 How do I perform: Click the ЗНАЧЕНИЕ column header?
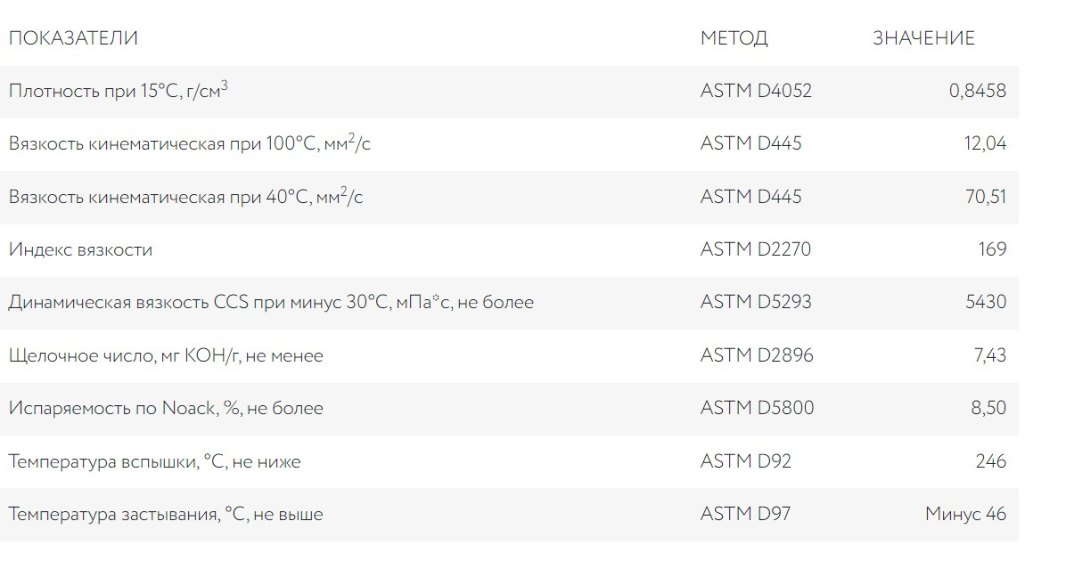923,38
